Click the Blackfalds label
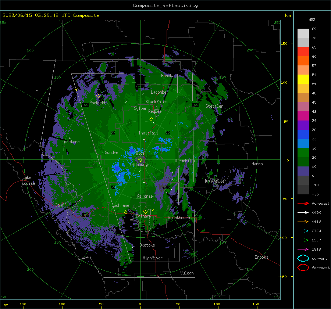The height and width of the screenshot is (309, 331). coord(156,102)
